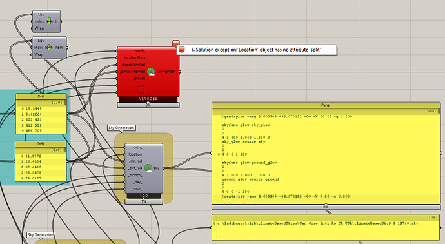Viewport: 445px width, 244px height.
Task: Click the red speech icon inside the error tooltip
Action: click(x=182, y=50)
